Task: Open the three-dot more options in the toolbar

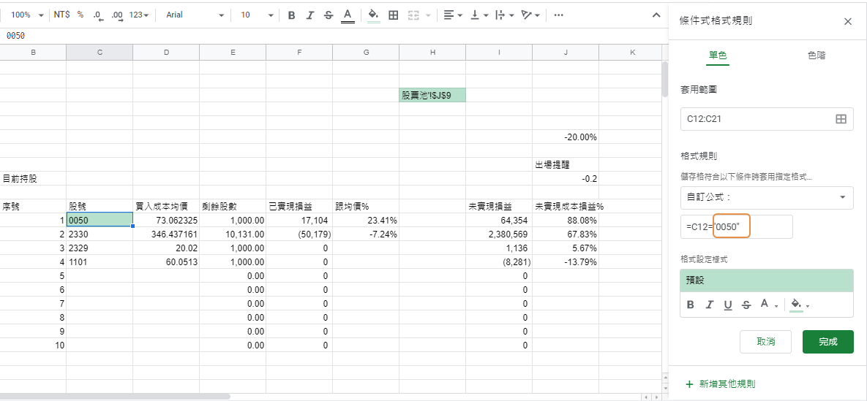Action: [x=559, y=15]
